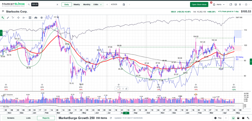Image resolution: width=252 pixels, height=121 pixels.
Task: Click the green time axis drag handle
Action: coord(126,113)
